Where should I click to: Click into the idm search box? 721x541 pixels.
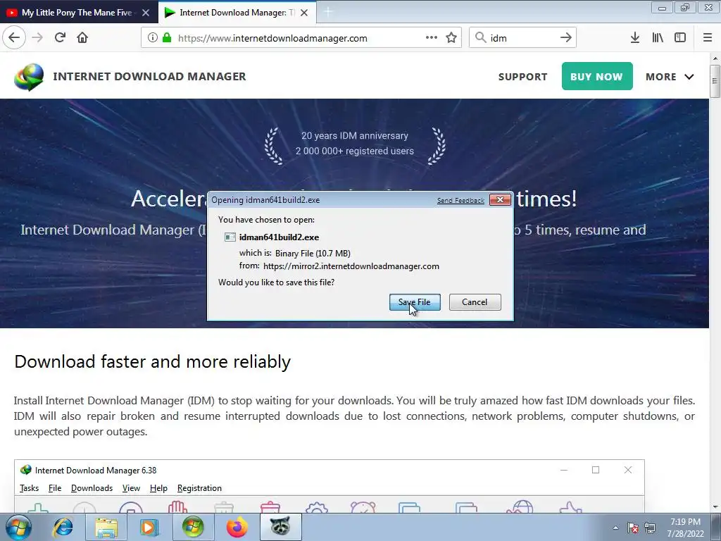pos(522,38)
